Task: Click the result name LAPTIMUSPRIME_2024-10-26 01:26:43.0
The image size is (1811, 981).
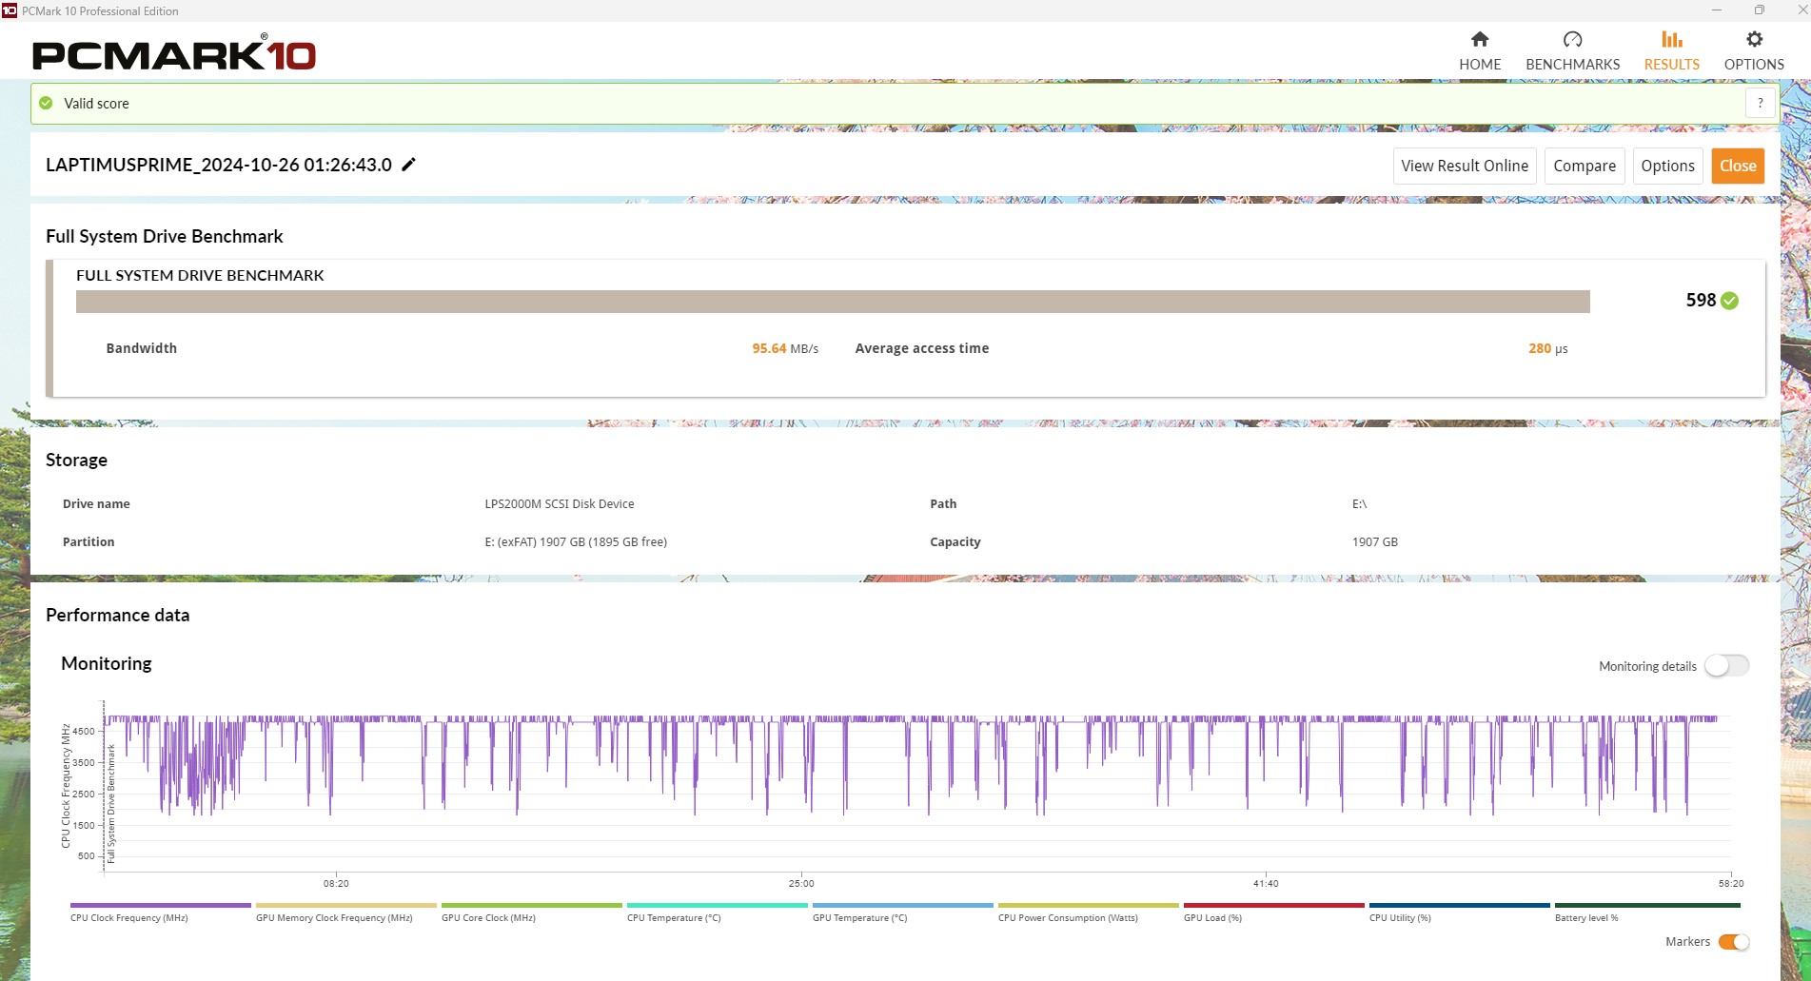Action: (219, 165)
